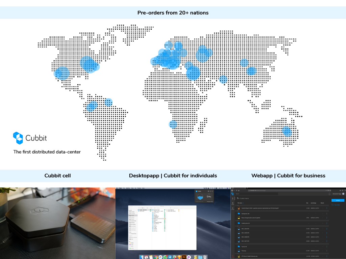Click the Cubbit logo on the slide
Screen dimensions: 346x259
[x=30, y=138]
